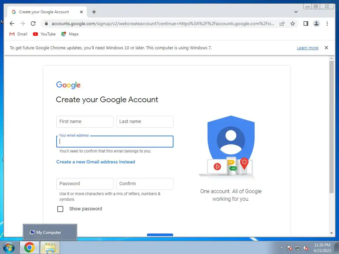The height and width of the screenshot is (254, 339).
Task: Click the Last name field
Action: (x=145, y=122)
